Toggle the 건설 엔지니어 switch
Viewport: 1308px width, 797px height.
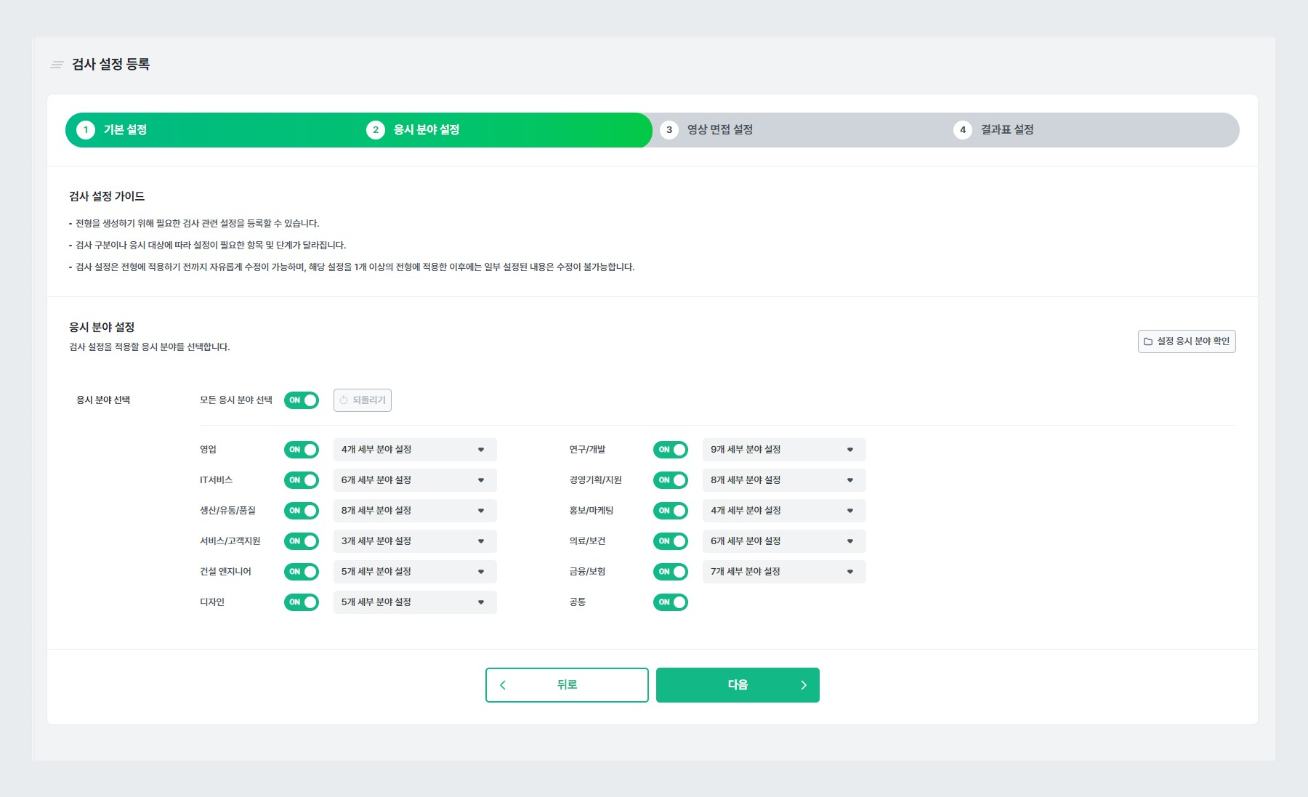(x=302, y=572)
